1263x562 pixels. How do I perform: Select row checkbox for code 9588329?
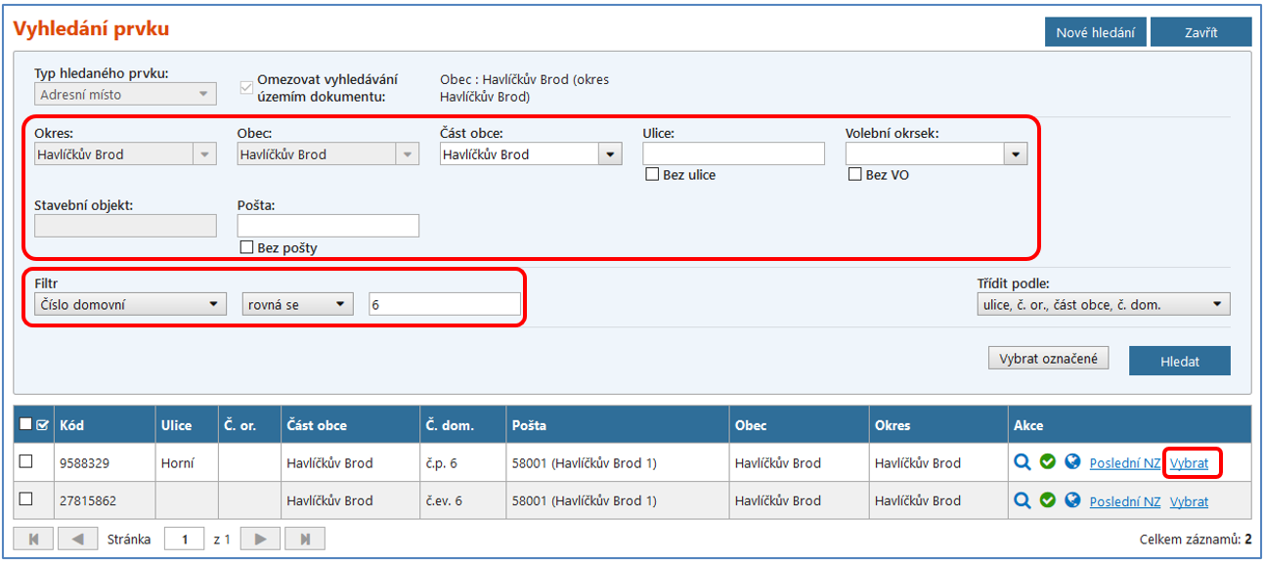(26, 461)
